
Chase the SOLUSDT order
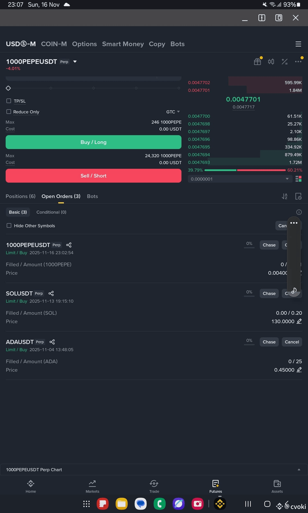tap(269, 293)
